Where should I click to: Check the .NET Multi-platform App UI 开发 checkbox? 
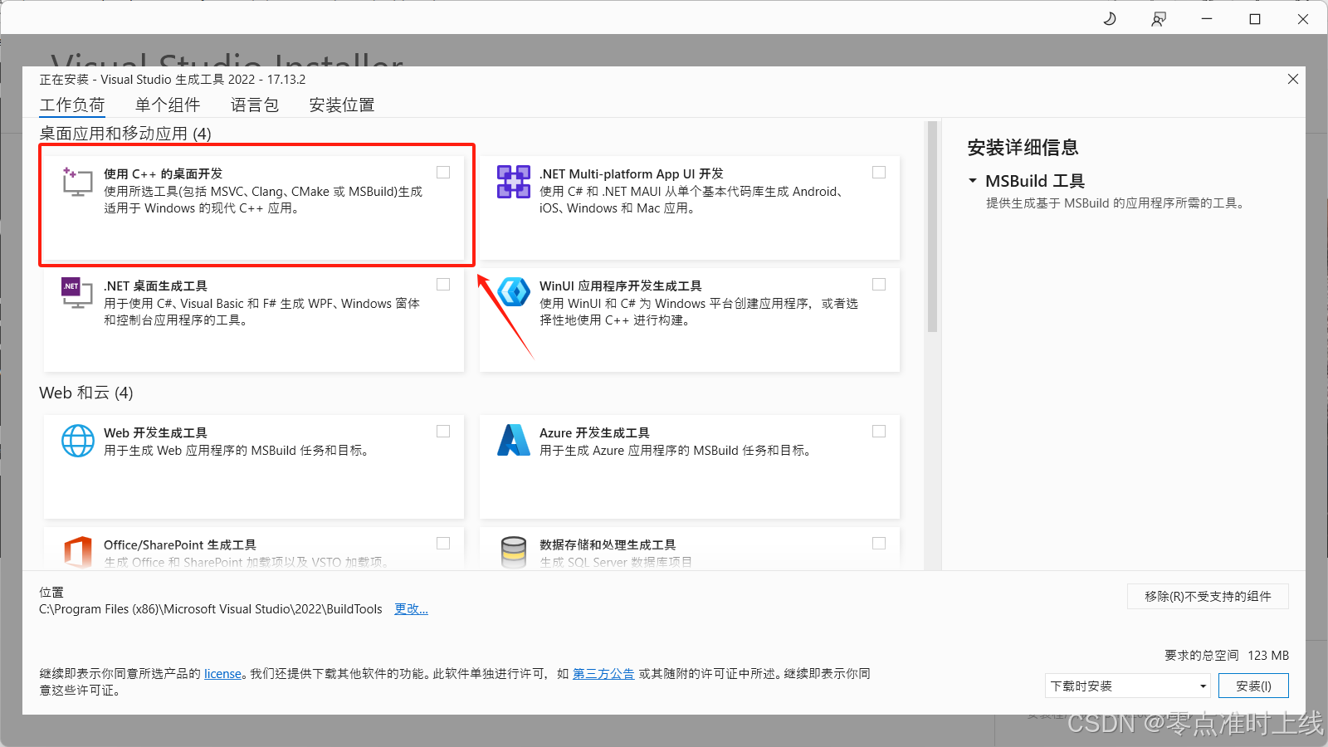(879, 173)
